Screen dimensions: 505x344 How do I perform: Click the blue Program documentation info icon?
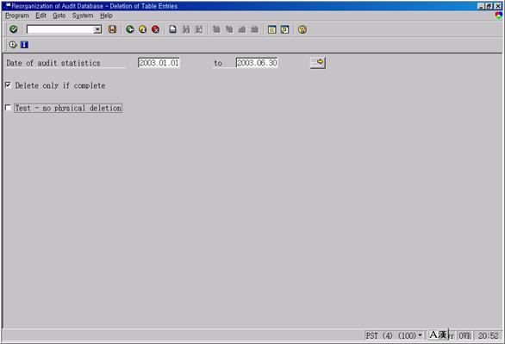click(24, 45)
